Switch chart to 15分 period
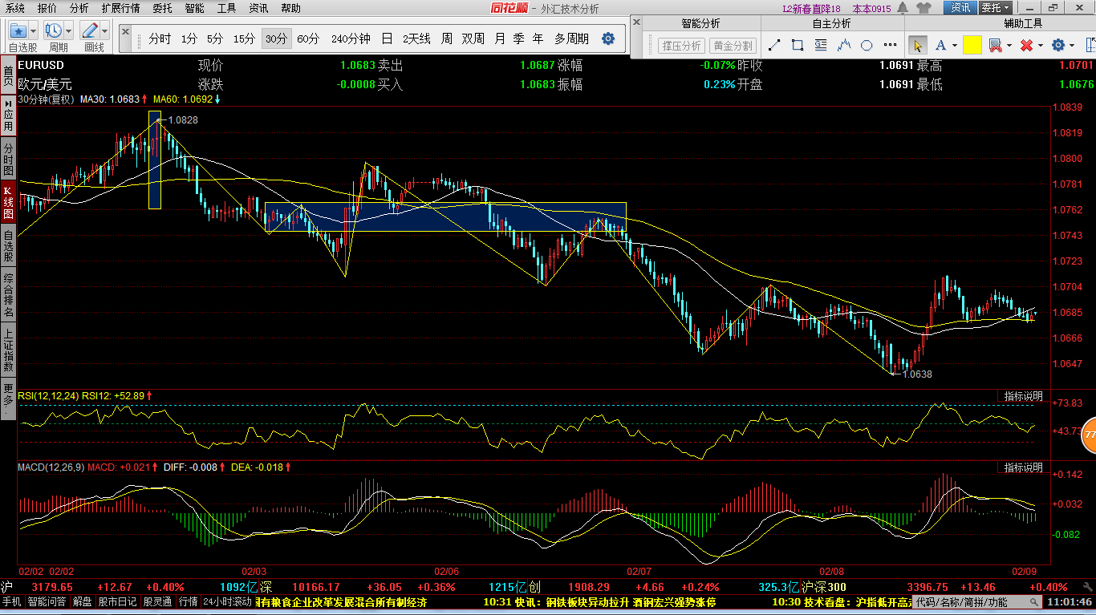The height and width of the screenshot is (615, 1096). pos(244,38)
